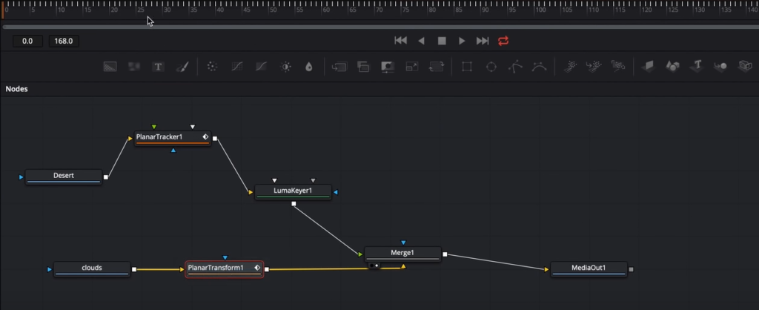Click the blue mask input on LumaKeyer1
Image resolution: width=759 pixels, height=310 pixels.
pyautogui.click(x=336, y=192)
